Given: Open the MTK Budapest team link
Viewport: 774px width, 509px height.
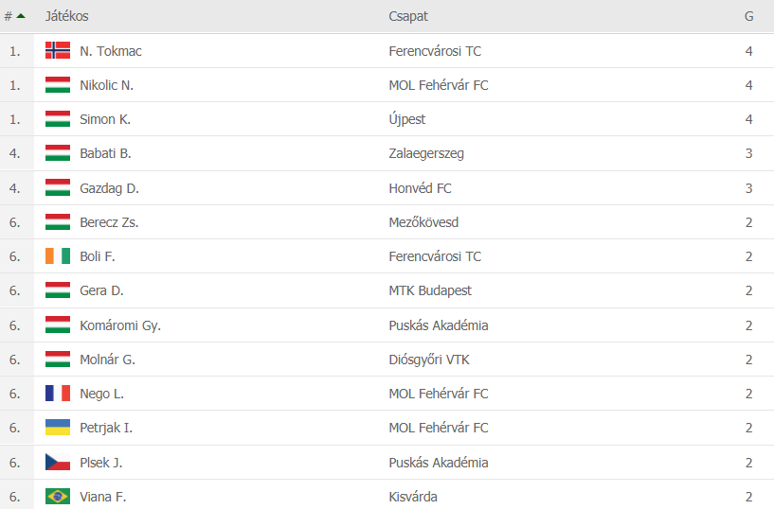Looking at the screenshot, I should [x=430, y=290].
